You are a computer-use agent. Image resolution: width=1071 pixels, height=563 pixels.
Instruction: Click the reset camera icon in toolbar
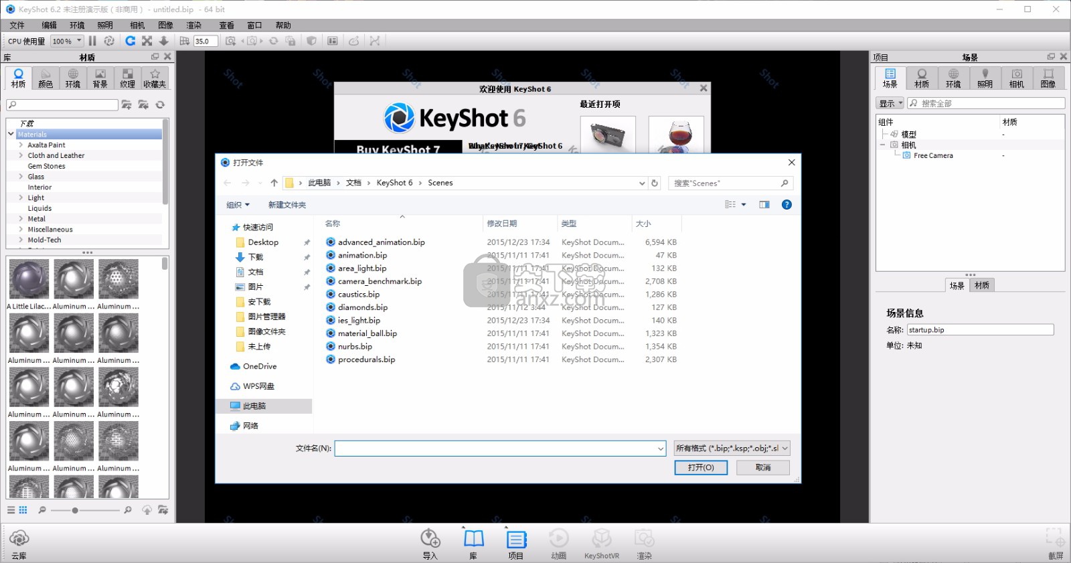(x=274, y=41)
